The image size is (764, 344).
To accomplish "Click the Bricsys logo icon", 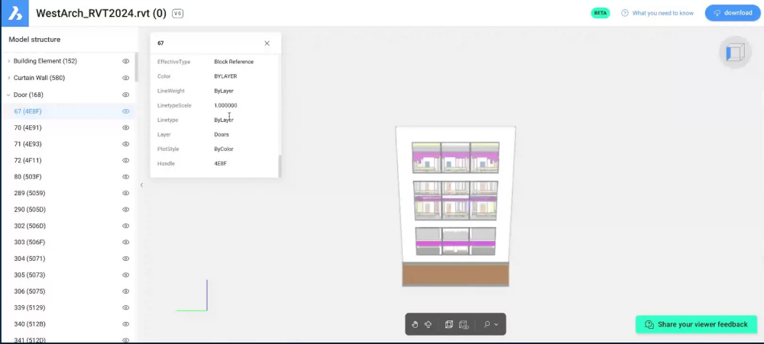I will point(15,13).
